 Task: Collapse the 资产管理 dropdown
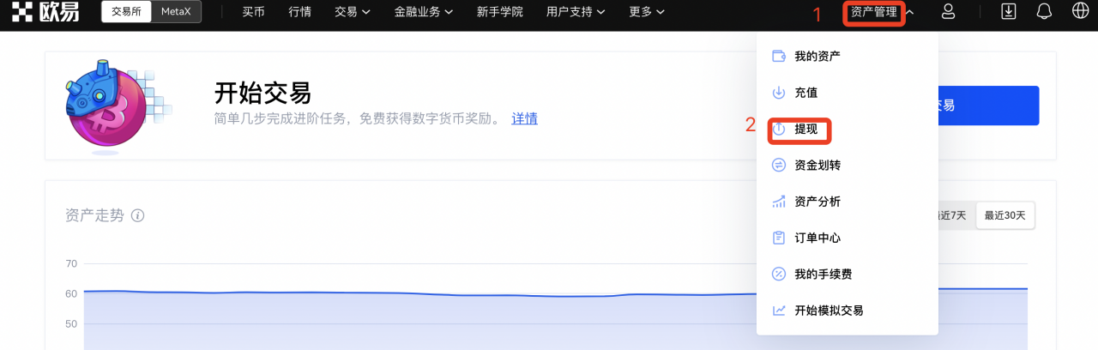point(881,12)
